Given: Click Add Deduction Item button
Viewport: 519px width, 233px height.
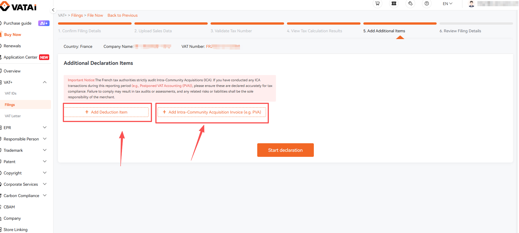Looking at the screenshot, I should (106, 112).
